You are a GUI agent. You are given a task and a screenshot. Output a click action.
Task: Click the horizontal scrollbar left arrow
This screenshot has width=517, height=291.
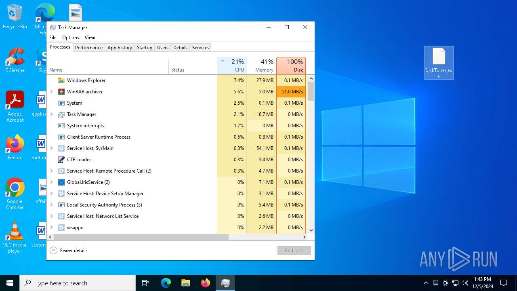50,237
